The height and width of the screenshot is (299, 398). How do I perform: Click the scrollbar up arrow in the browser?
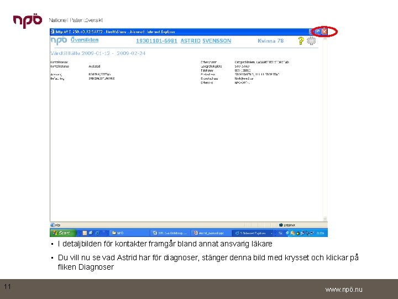pos(325,38)
